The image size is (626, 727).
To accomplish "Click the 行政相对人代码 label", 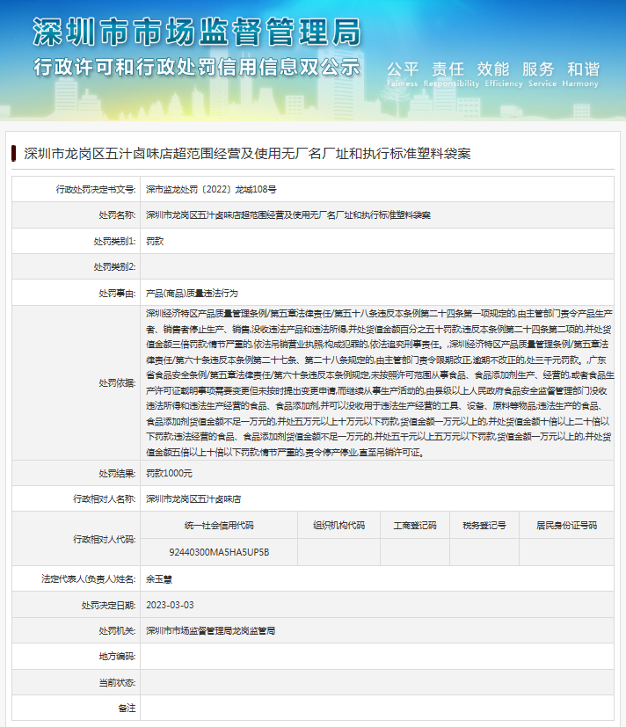I will point(104,539).
